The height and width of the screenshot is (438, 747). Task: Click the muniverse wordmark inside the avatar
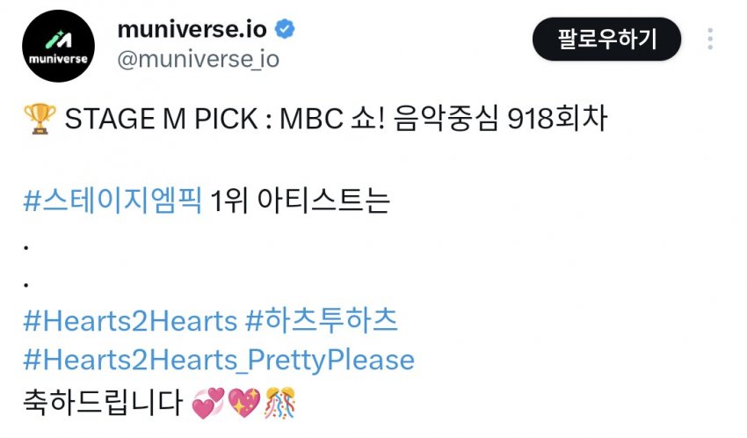[58, 59]
